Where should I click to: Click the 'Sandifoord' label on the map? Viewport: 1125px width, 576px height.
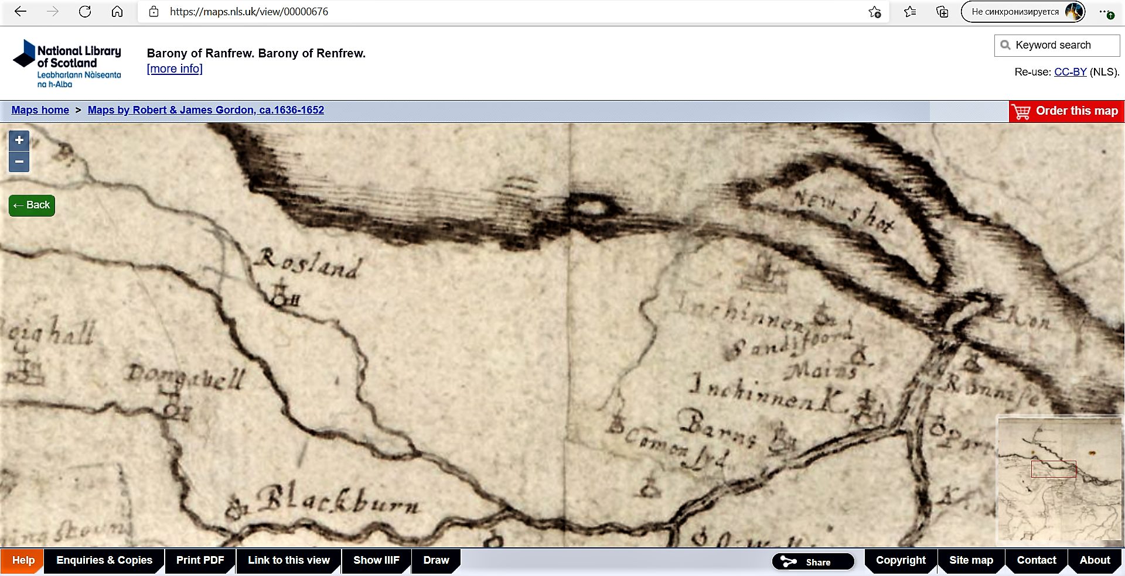pyautogui.click(x=790, y=344)
